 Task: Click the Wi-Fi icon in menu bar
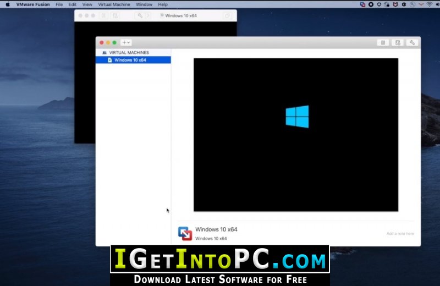click(430, 4)
